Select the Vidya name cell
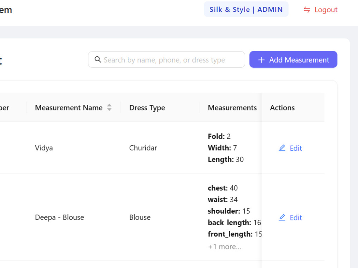Viewport: 358px width, 268px height. coord(44,148)
